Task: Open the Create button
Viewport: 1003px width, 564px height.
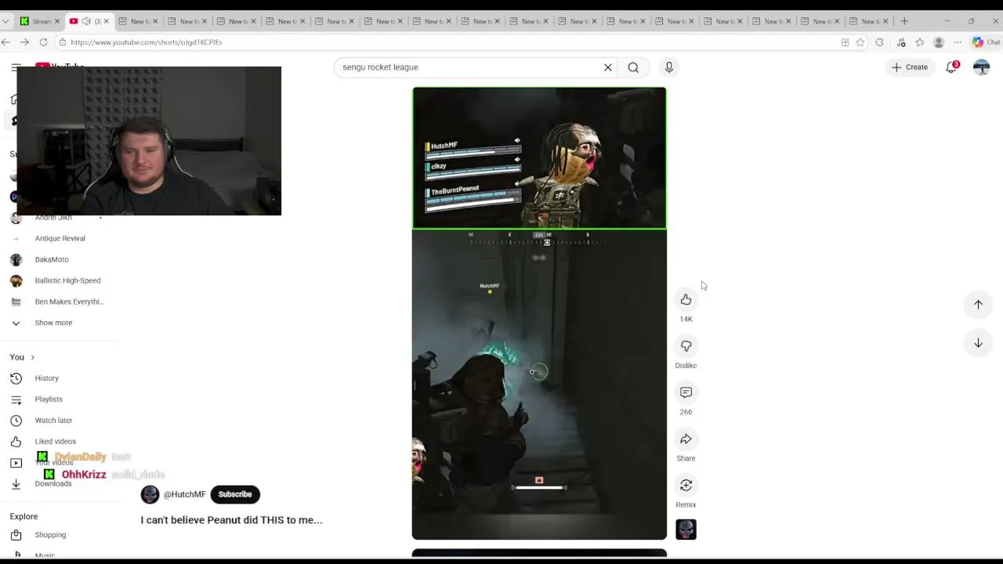Action: (x=909, y=67)
